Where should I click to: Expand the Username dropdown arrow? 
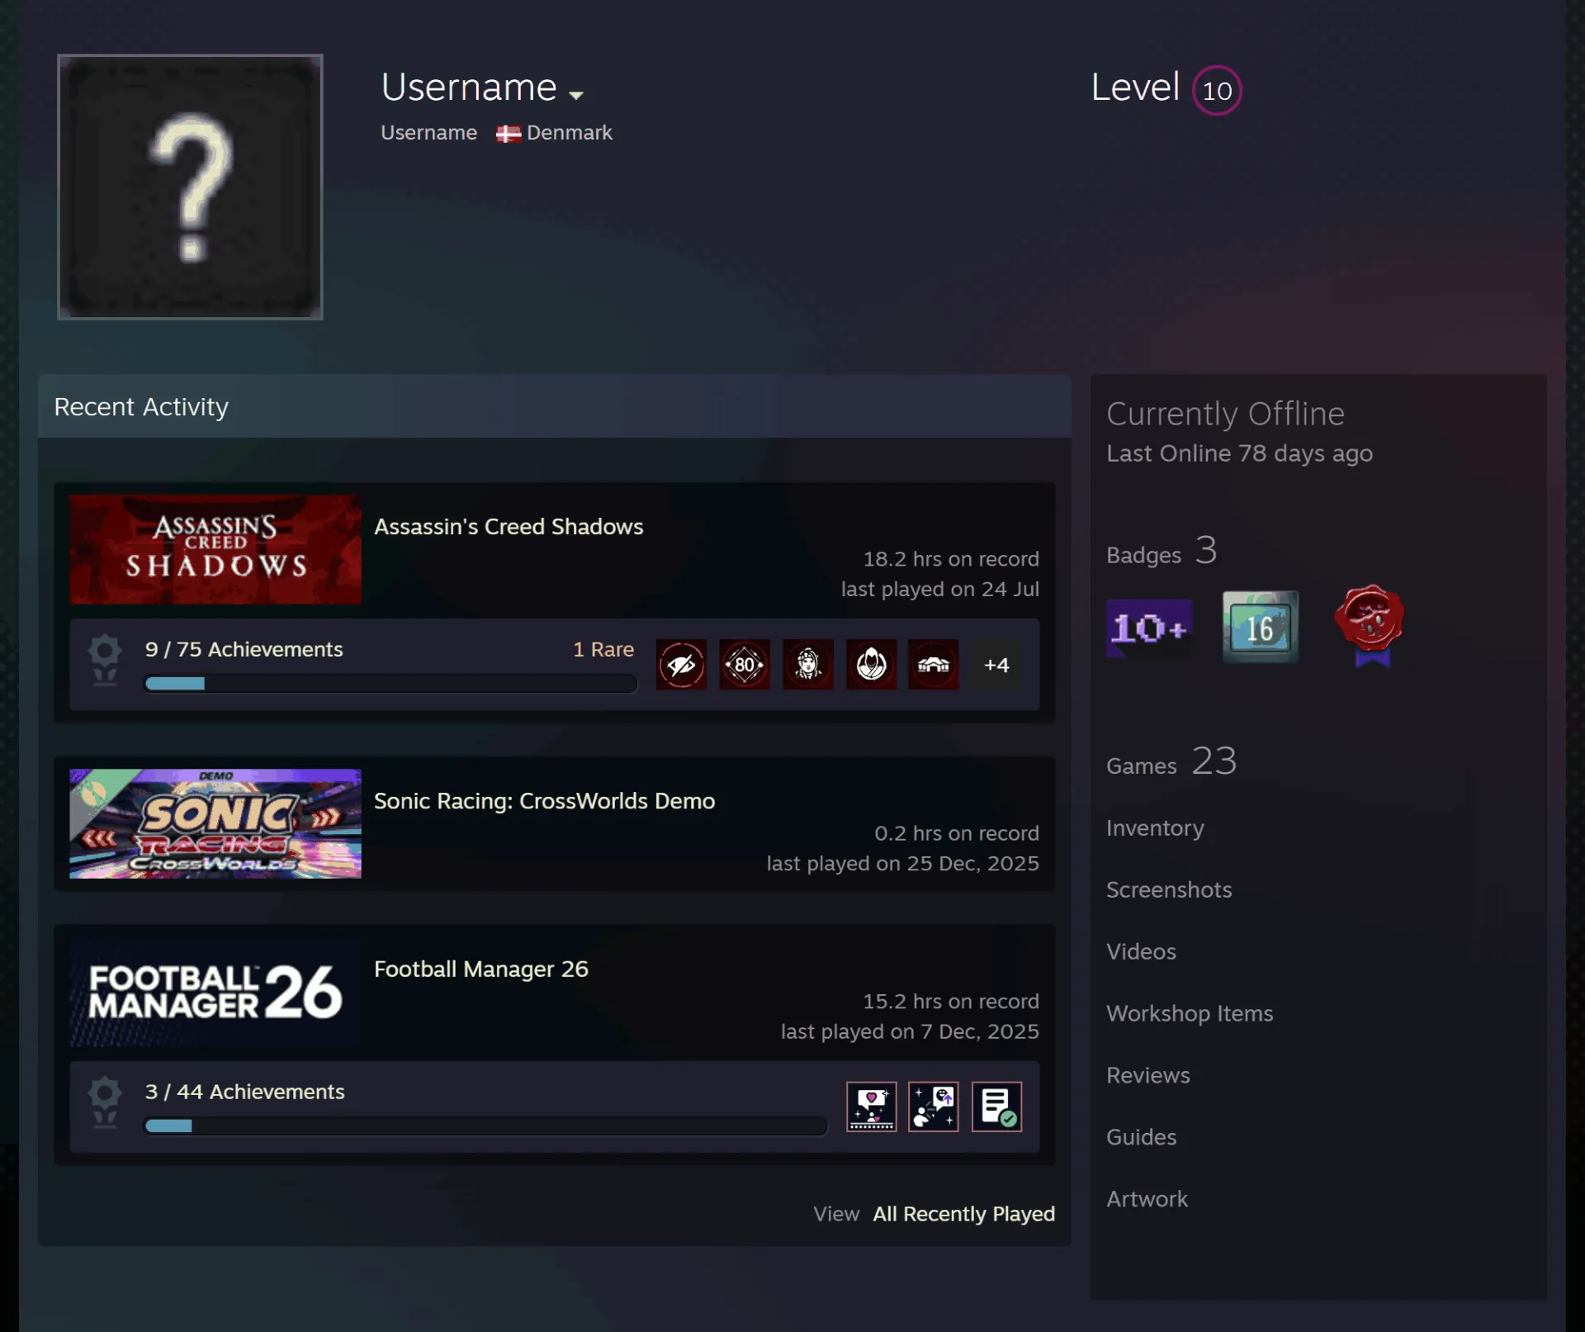[x=576, y=95]
